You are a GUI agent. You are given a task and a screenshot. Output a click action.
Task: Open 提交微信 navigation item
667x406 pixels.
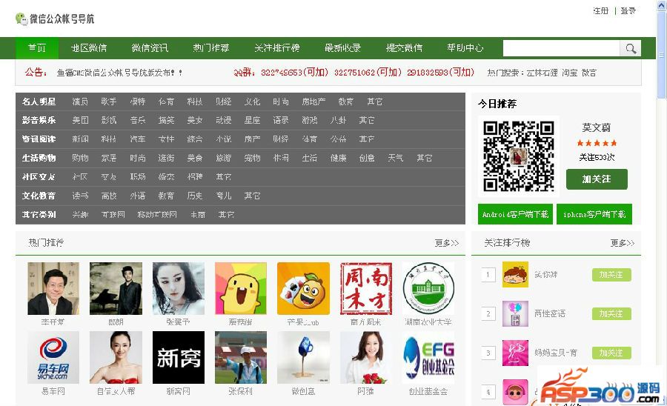404,48
